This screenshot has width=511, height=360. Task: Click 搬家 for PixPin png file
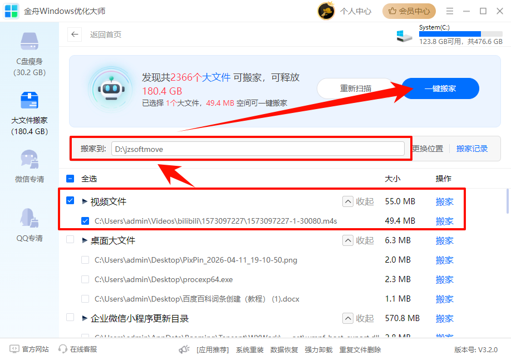[445, 260]
